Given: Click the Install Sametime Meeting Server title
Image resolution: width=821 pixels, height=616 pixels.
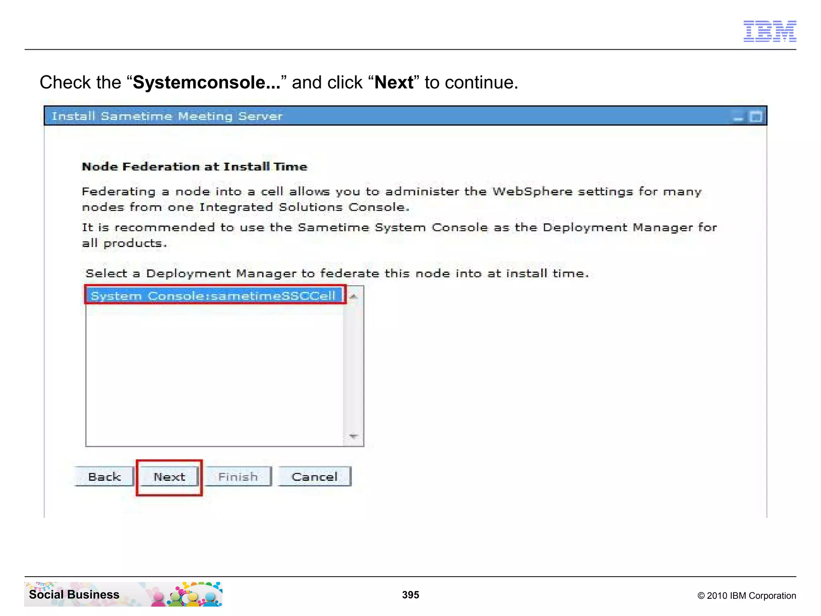Looking at the screenshot, I should (167, 116).
